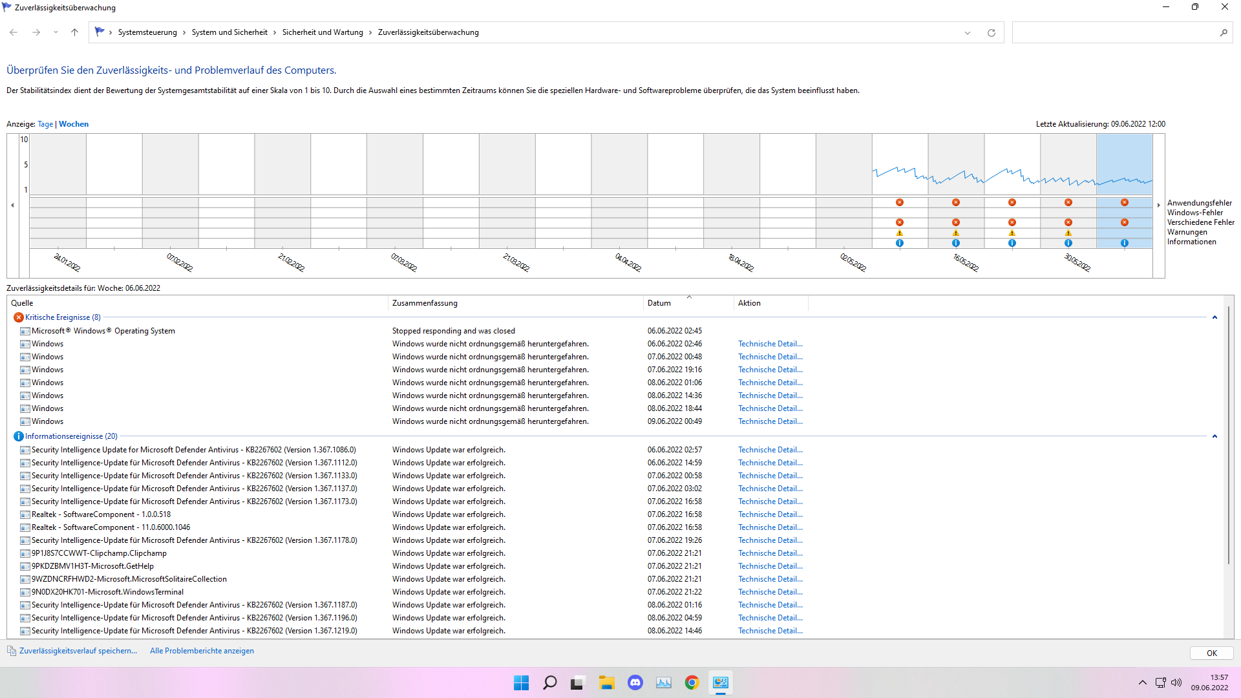The image size is (1241, 698).
Task: Click Alle Problemberichte anzeigen link
Action: 202,651
